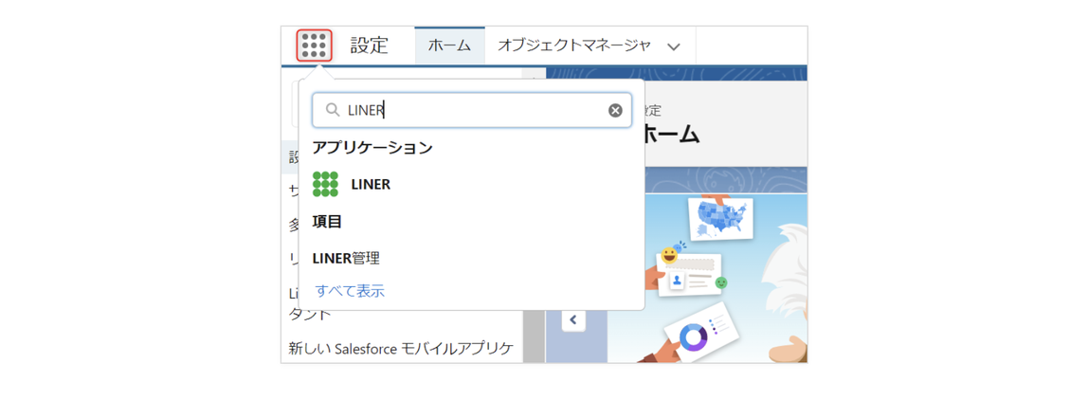Collapse the sidebar with left arrow button
Image resolution: width=1088 pixels, height=400 pixels.
(572, 319)
